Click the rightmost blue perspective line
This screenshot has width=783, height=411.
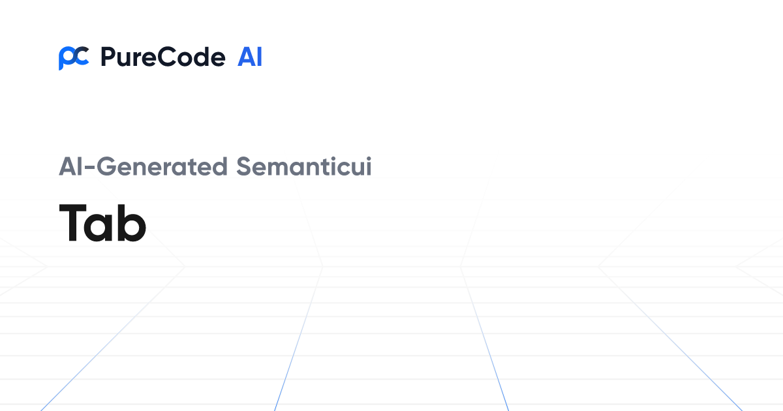pyautogui.click(x=671, y=339)
